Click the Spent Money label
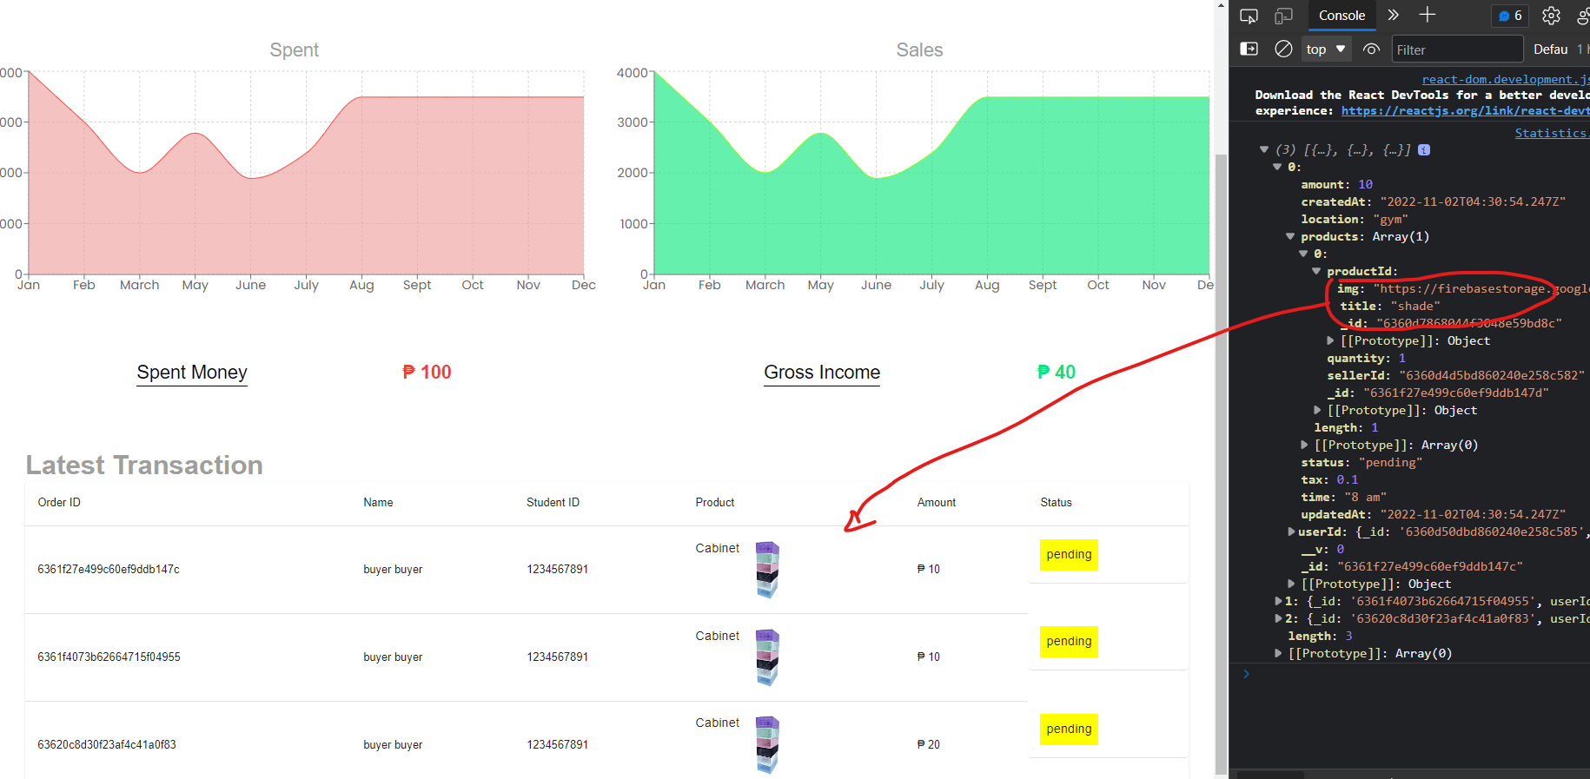Viewport: 1590px width, 779px height. coord(192,373)
